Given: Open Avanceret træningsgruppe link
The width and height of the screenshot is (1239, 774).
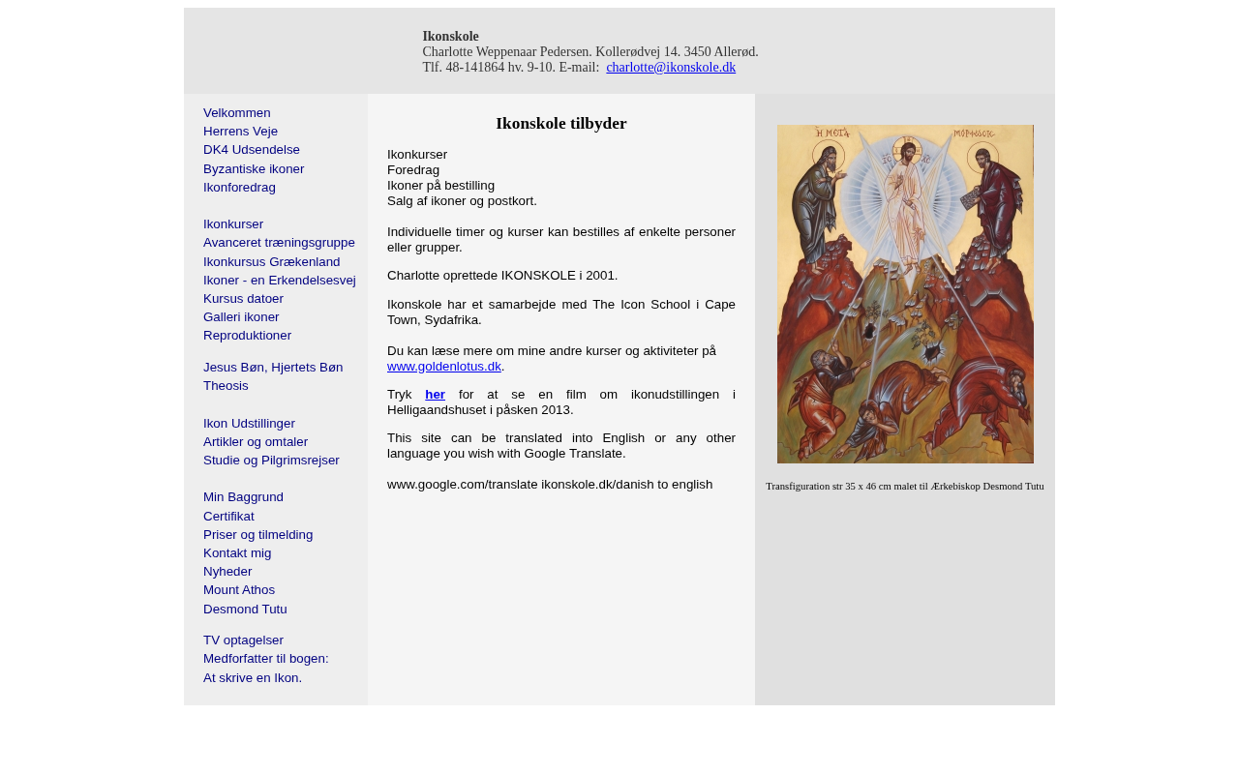Looking at the screenshot, I should click(279, 243).
